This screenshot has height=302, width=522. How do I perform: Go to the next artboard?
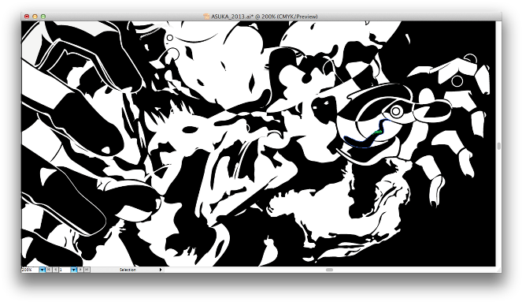[x=80, y=270]
